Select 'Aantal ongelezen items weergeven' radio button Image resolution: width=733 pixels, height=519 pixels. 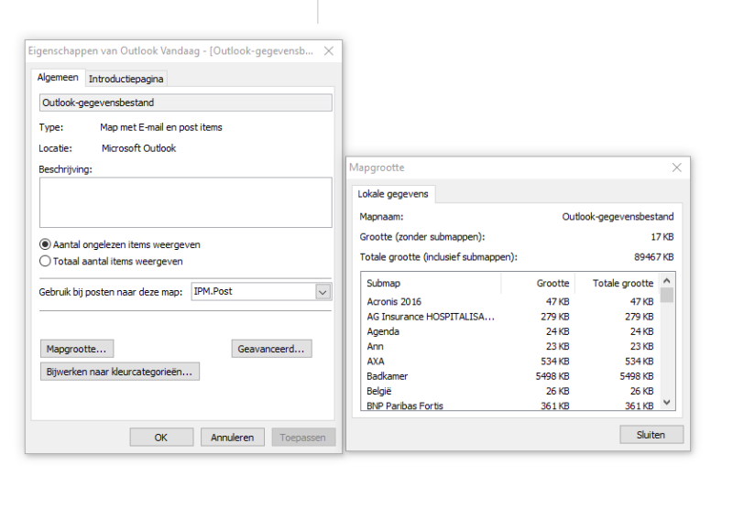46,244
